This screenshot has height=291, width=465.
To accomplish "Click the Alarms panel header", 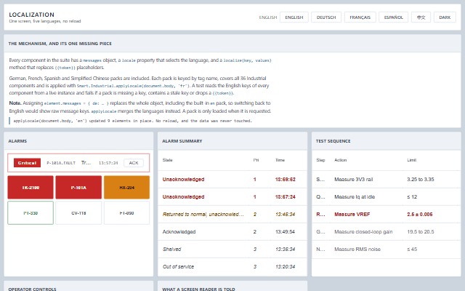I will coord(78,141).
